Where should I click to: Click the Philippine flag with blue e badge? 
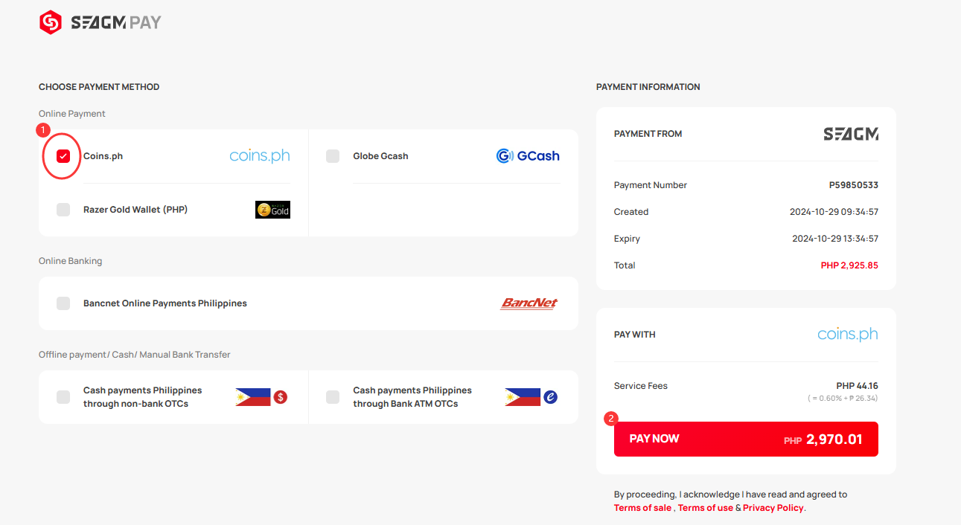pos(531,397)
